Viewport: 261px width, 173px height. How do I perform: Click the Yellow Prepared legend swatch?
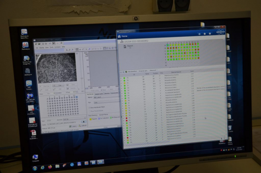pyautogui.click(x=91, y=119)
